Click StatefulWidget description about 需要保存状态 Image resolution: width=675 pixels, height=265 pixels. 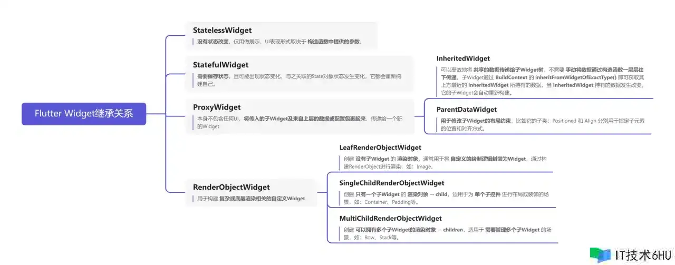click(299, 80)
